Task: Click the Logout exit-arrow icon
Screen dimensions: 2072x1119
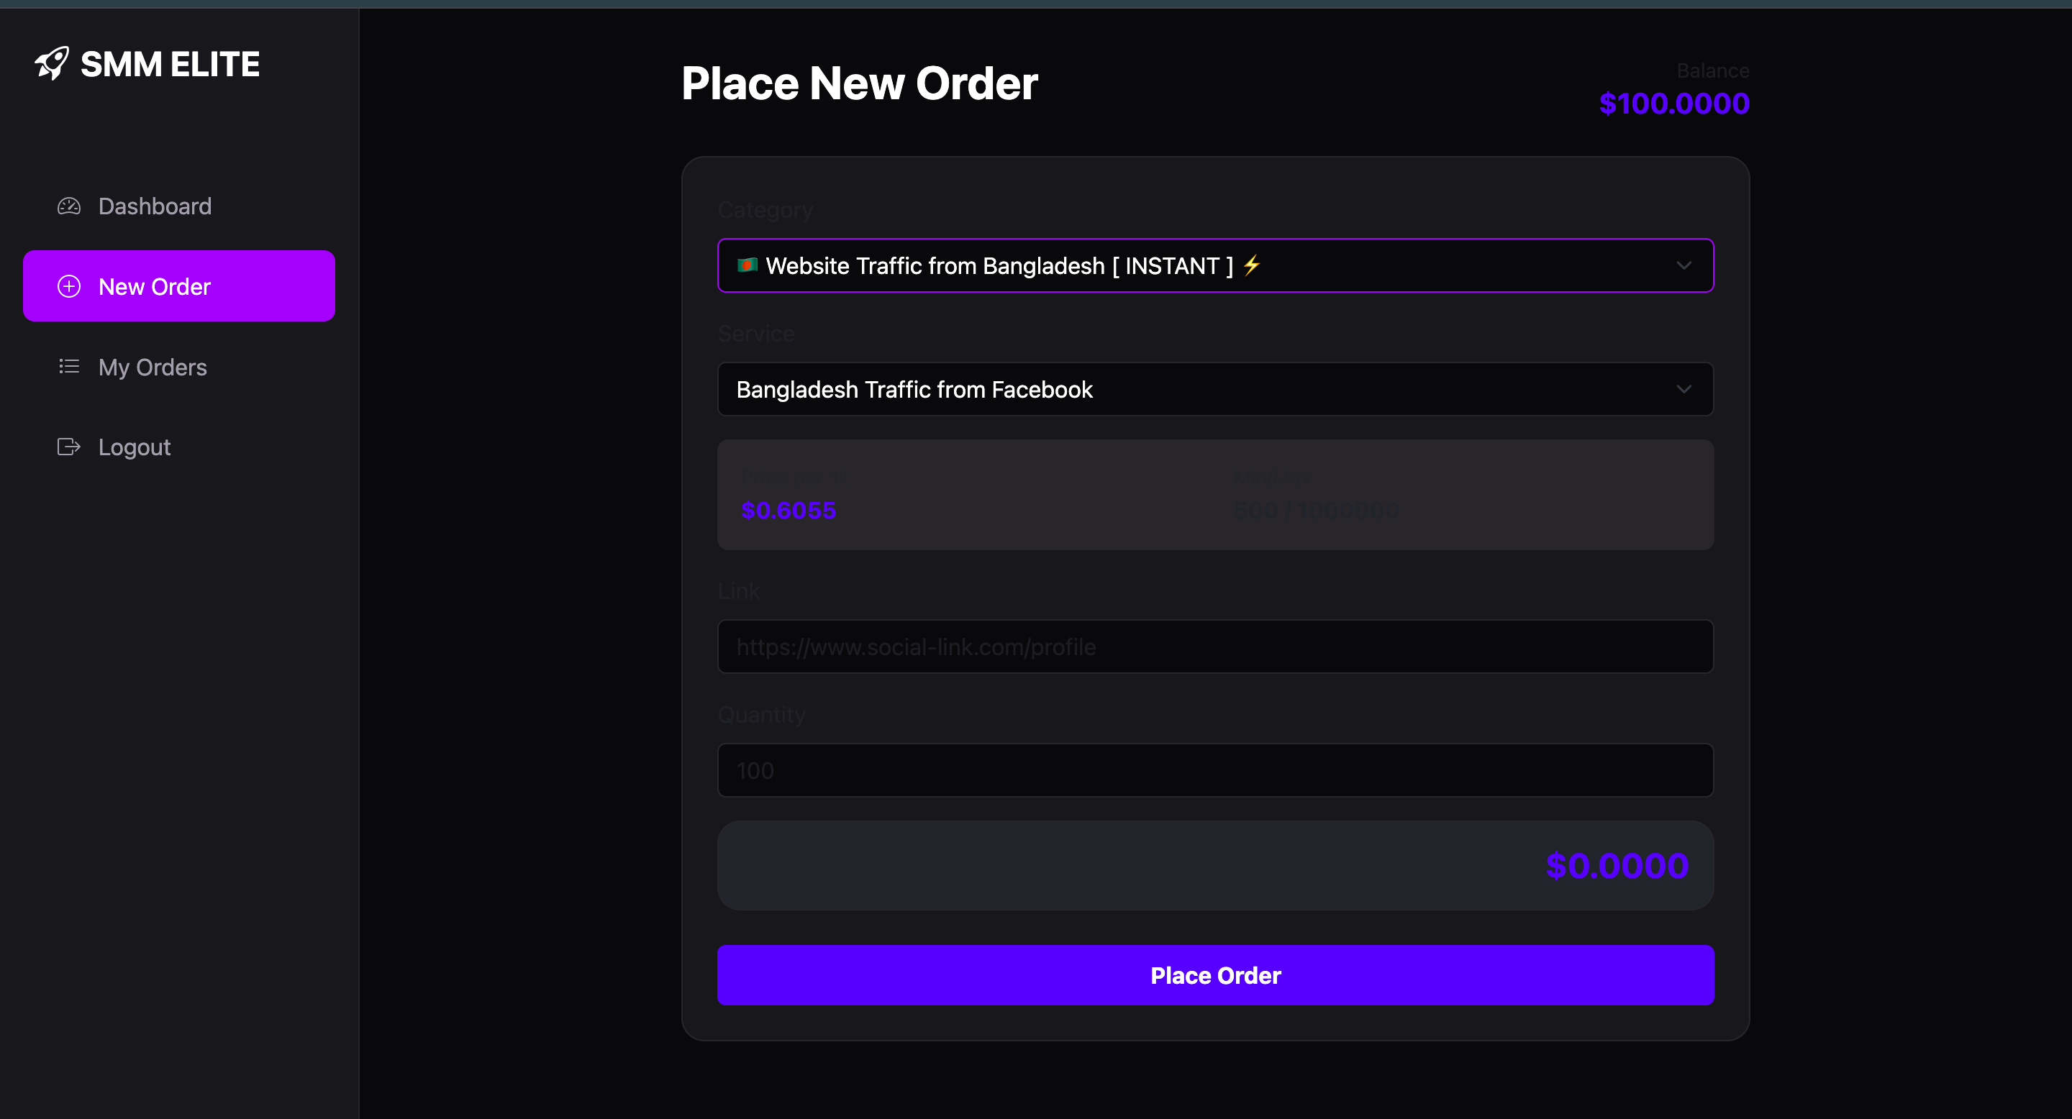Action: (69, 447)
